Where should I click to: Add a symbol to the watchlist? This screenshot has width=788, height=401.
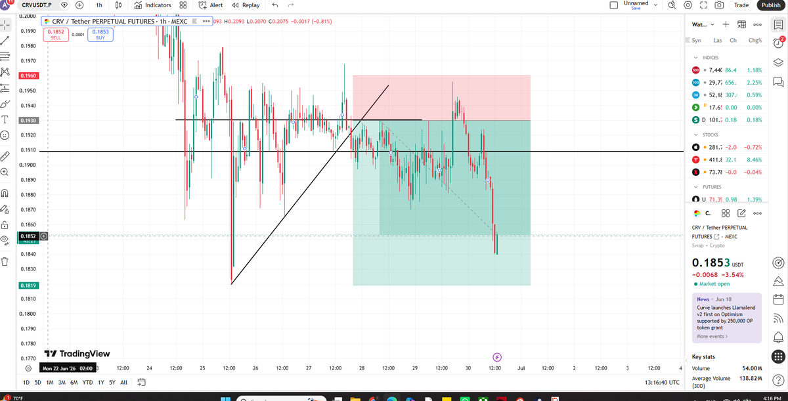pos(726,24)
